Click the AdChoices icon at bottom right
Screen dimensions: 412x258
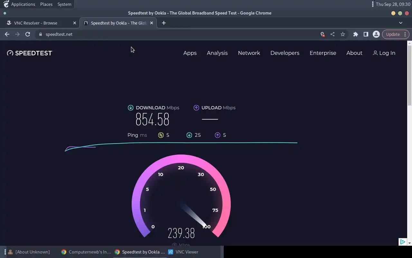tap(403, 242)
